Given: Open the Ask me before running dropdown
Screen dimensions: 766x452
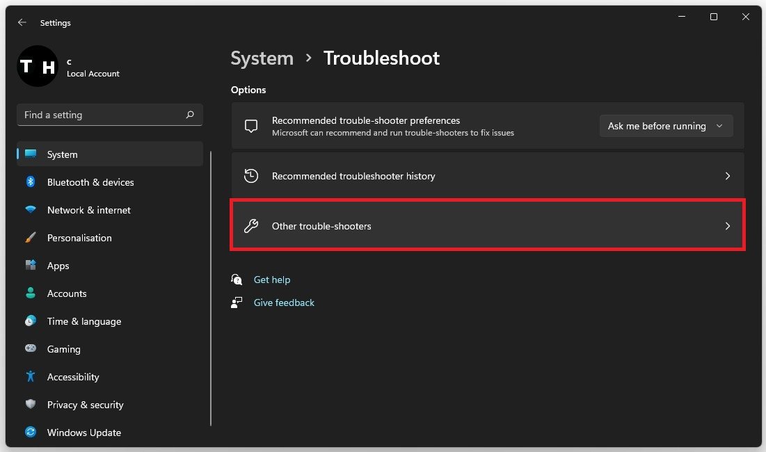Looking at the screenshot, I should point(666,126).
